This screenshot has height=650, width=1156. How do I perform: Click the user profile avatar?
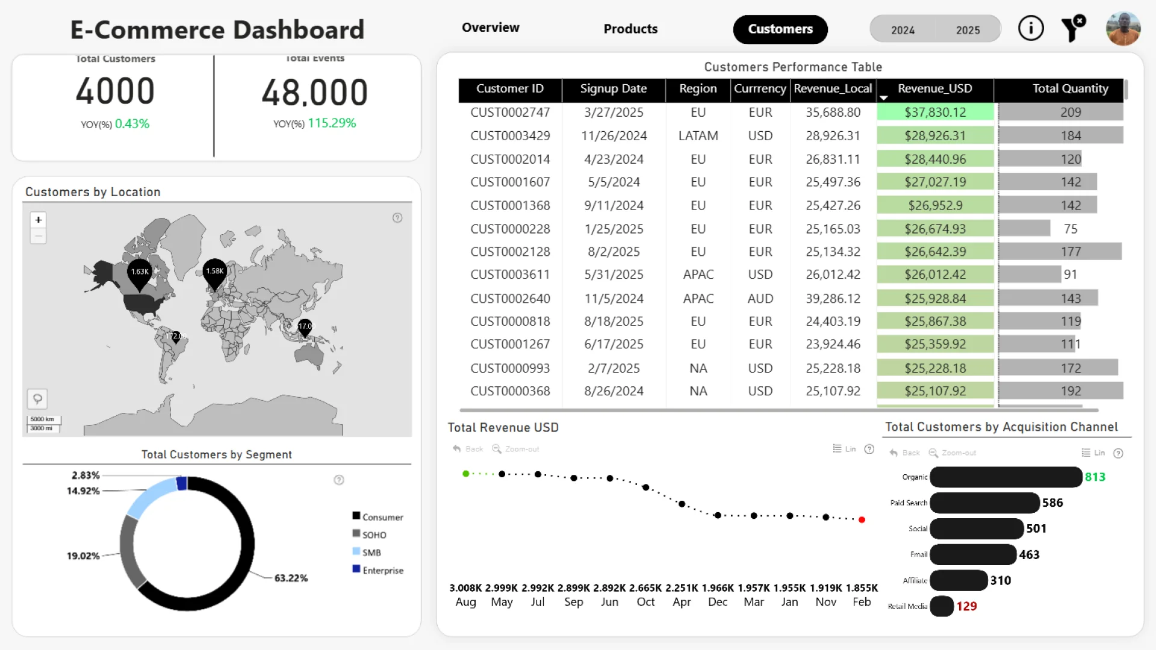[x=1123, y=29]
